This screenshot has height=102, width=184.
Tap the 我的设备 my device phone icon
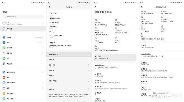coord(4,29)
